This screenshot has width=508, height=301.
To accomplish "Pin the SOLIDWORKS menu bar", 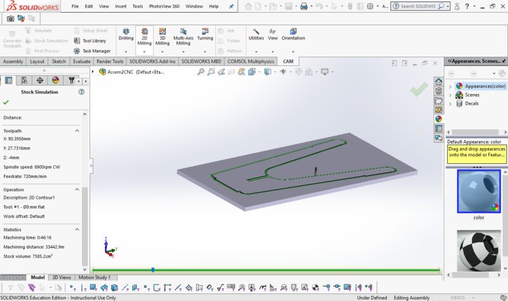I will coord(231,6).
